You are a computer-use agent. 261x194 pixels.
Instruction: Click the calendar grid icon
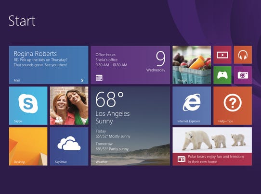[x=99, y=78]
